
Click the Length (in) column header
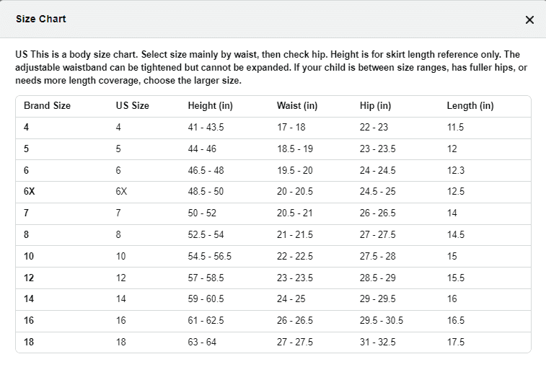(x=470, y=106)
